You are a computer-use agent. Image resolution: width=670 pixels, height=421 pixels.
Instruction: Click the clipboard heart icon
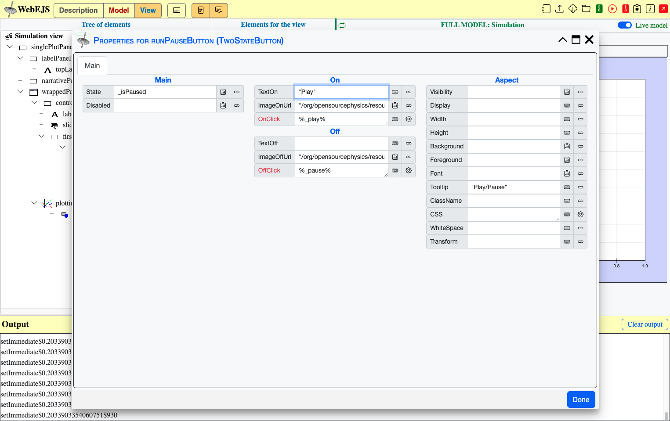pos(637,9)
